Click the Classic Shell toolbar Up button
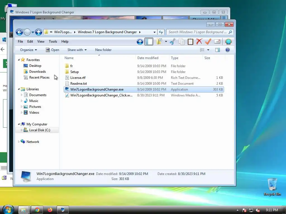This screenshot has height=214, width=286. click(x=140, y=42)
